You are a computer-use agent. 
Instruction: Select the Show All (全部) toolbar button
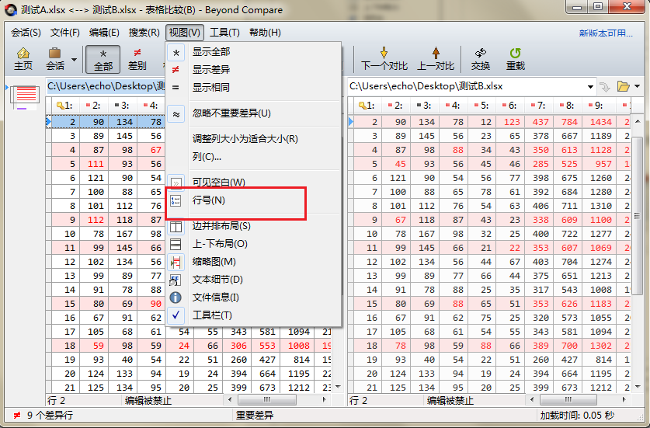[103, 59]
